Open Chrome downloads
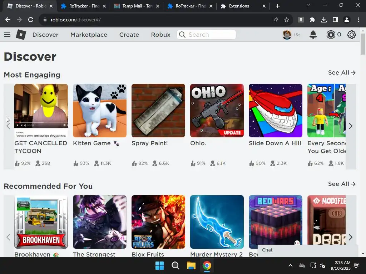This screenshot has height=274, width=366. point(324,20)
